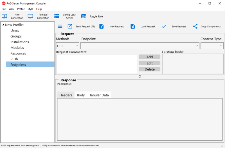
Task: Click the Toggle Style window icon
Action: 84,16
